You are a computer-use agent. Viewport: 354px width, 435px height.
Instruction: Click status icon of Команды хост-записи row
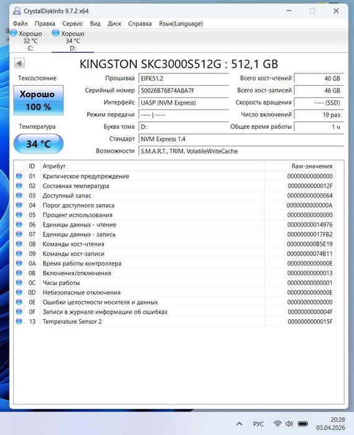point(19,253)
